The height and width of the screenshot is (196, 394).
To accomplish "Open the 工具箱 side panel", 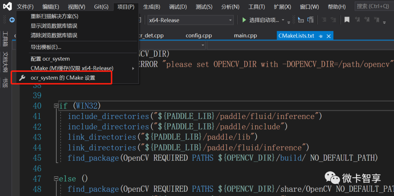I will pos(5,39).
